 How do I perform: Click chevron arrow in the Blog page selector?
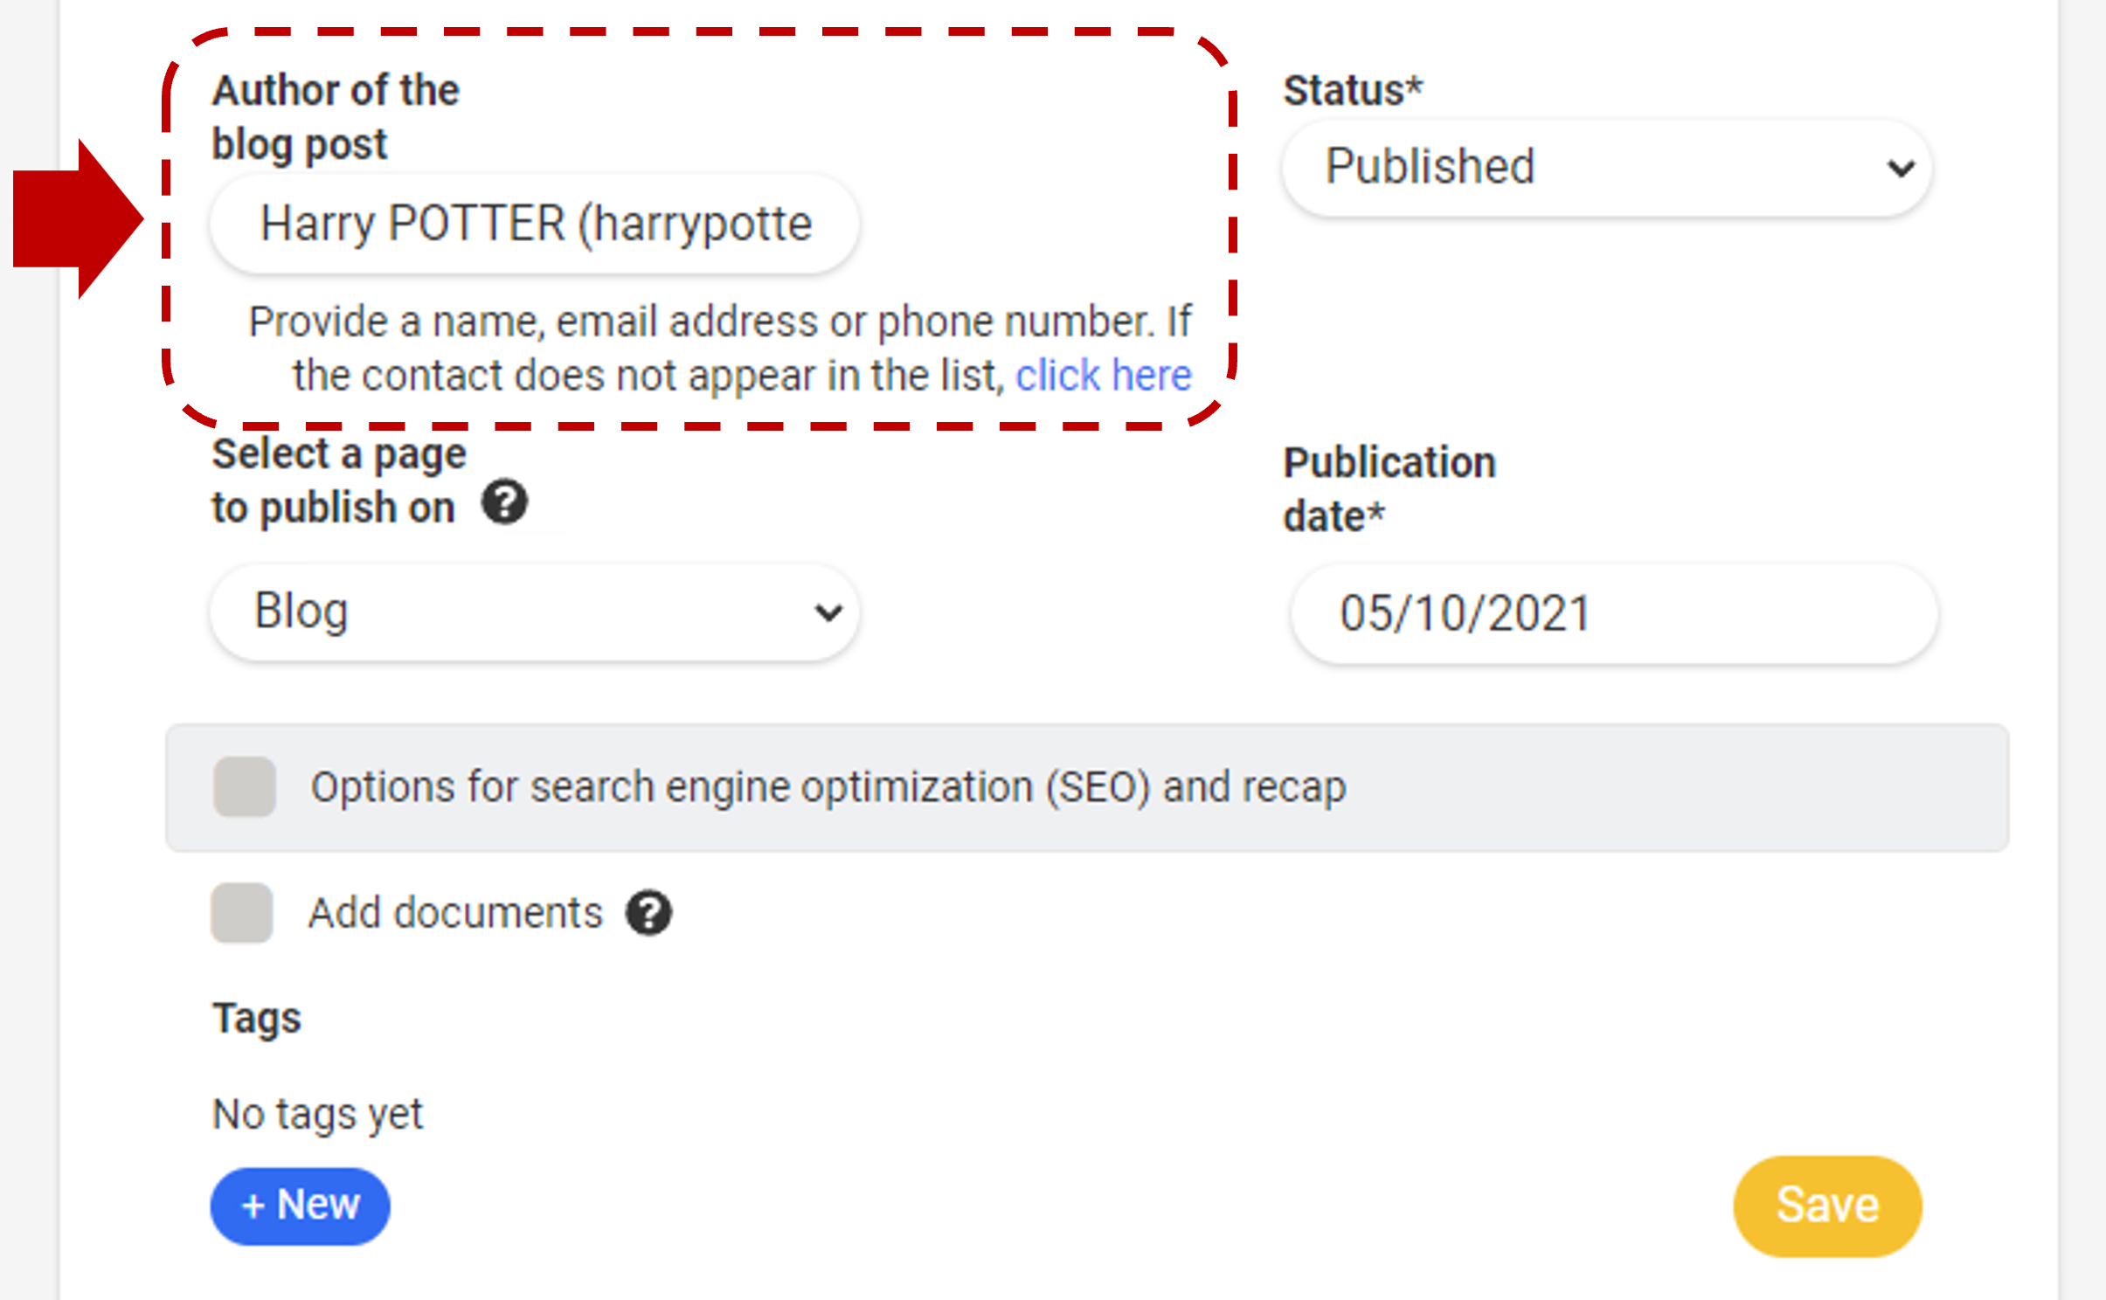[x=828, y=612]
